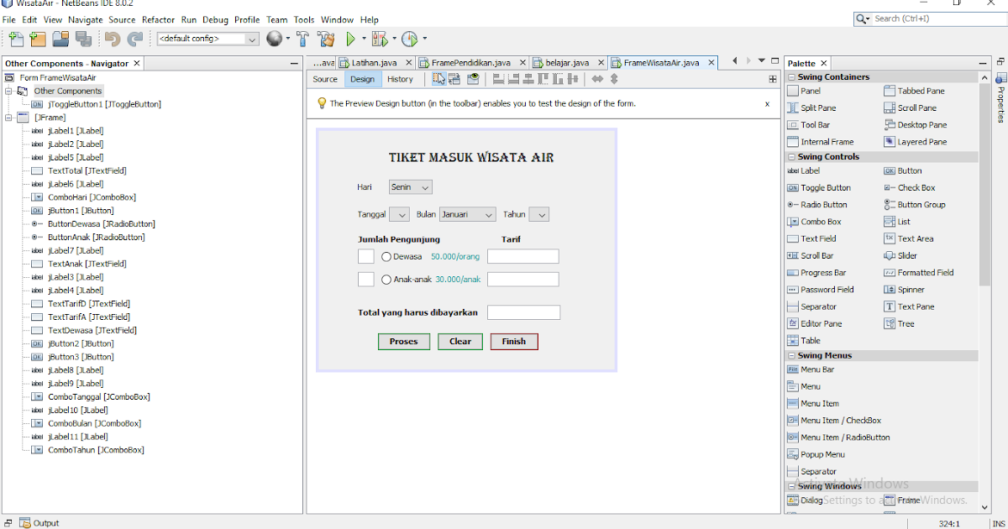Screen dimensions: 1008x529
Task: Click the Proses button in the form
Action: (x=404, y=342)
